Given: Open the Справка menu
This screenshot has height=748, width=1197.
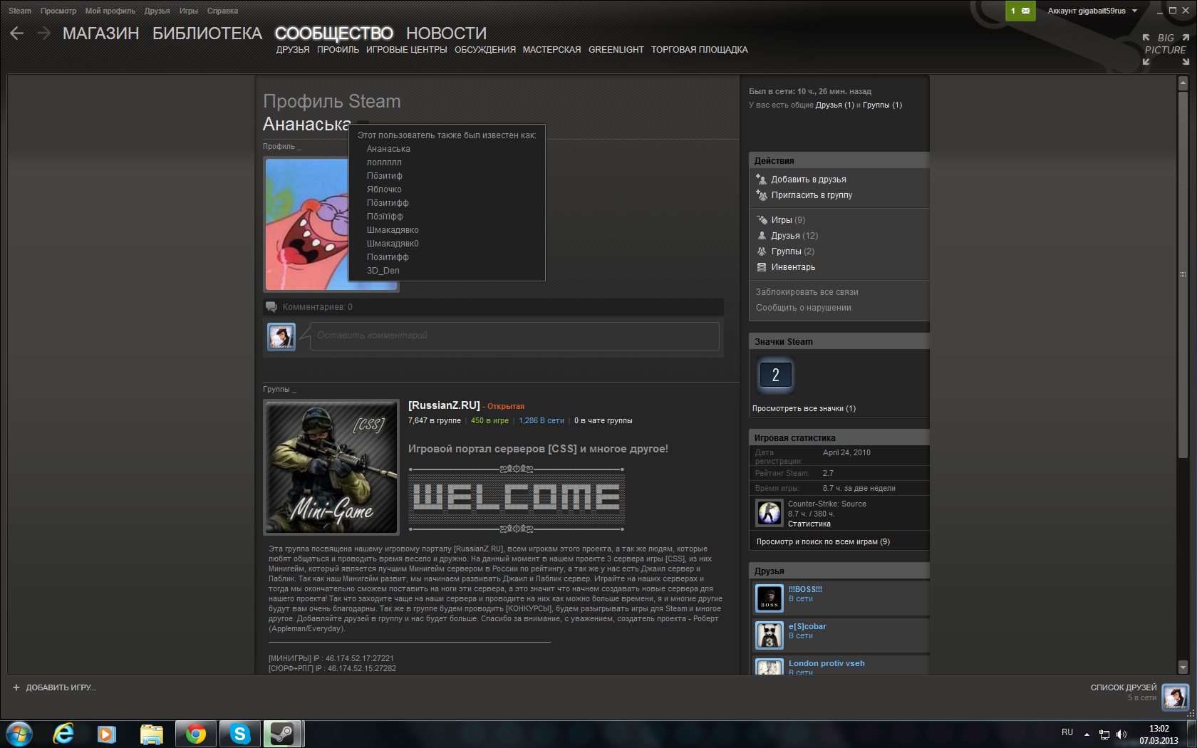Looking at the screenshot, I should coord(222,11).
